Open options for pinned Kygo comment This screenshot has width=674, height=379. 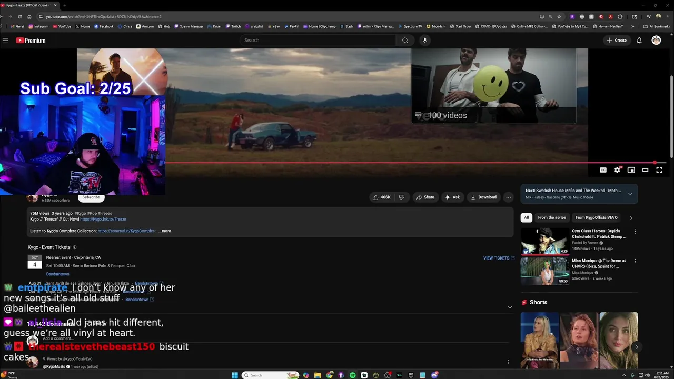[508, 362]
